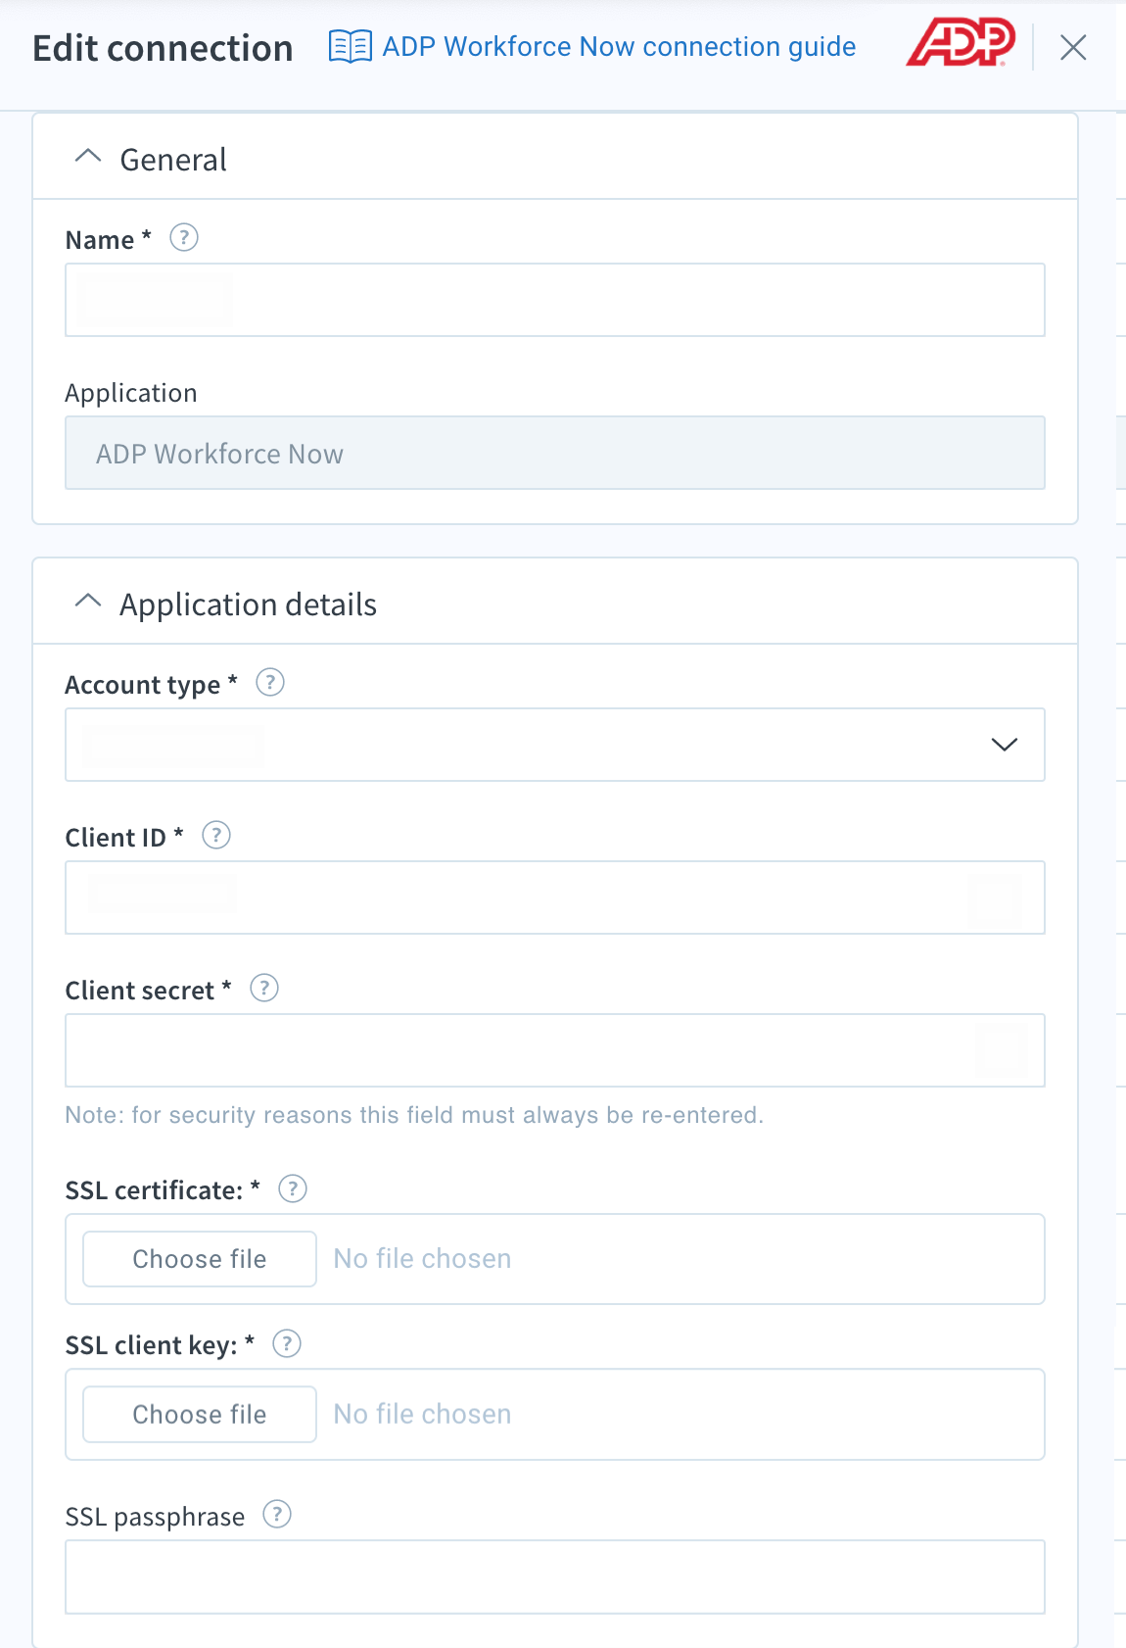
Task: Click 'No file chosen' beside SSL certificate
Action: (422, 1259)
